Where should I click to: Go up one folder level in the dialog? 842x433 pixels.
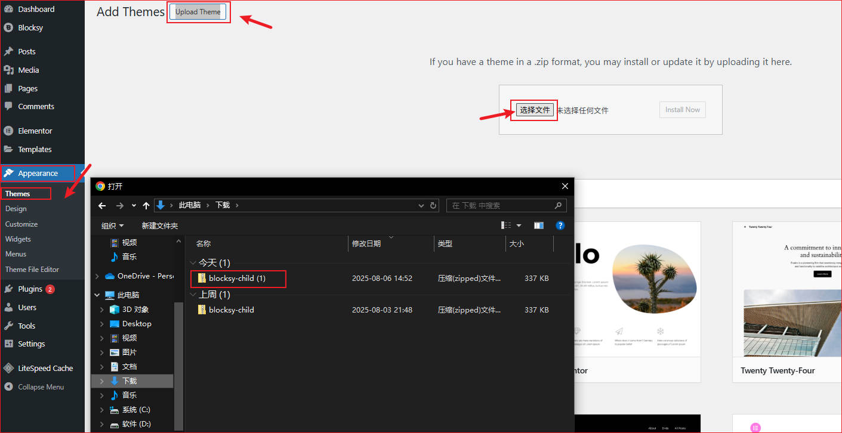(146, 205)
